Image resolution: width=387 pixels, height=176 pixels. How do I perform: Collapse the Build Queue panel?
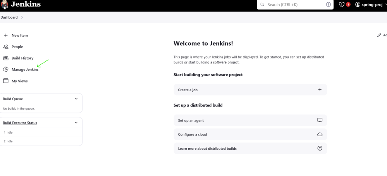click(76, 99)
